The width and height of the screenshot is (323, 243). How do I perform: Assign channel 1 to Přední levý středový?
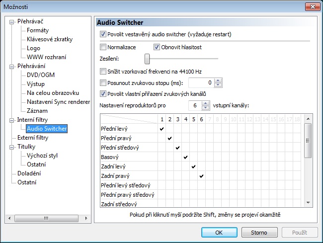point(161,185)
